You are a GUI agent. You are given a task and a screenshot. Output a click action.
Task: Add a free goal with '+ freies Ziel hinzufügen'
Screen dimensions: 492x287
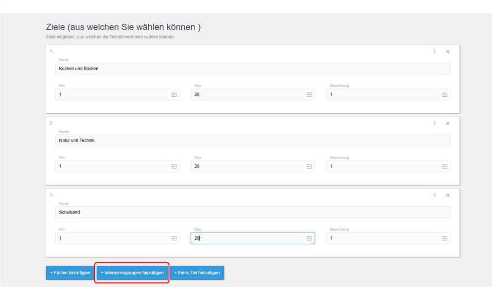(197, 273)
